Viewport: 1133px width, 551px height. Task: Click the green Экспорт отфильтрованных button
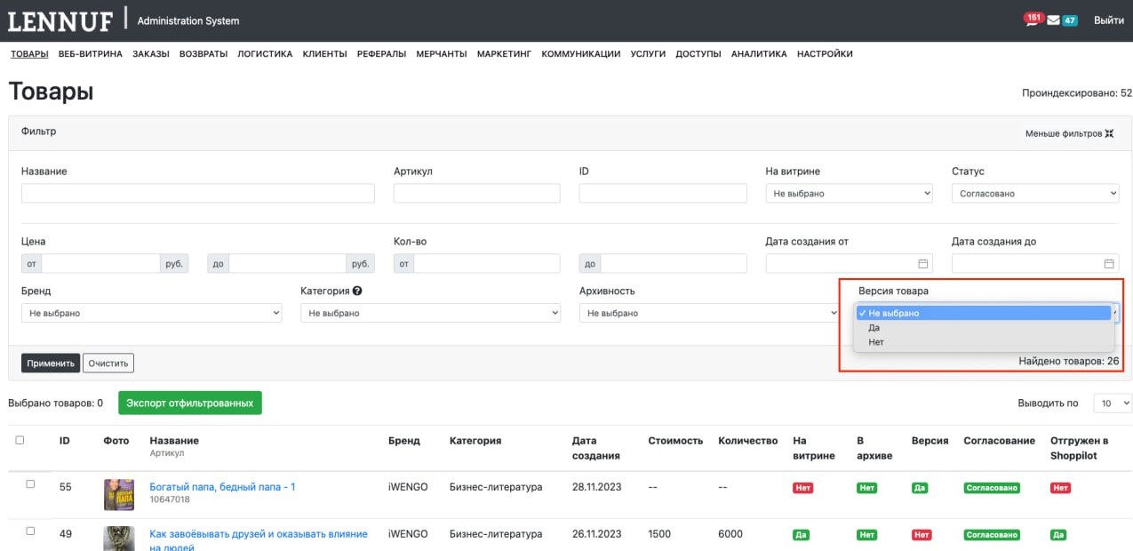pyautogui.click(x=189, y=403)
